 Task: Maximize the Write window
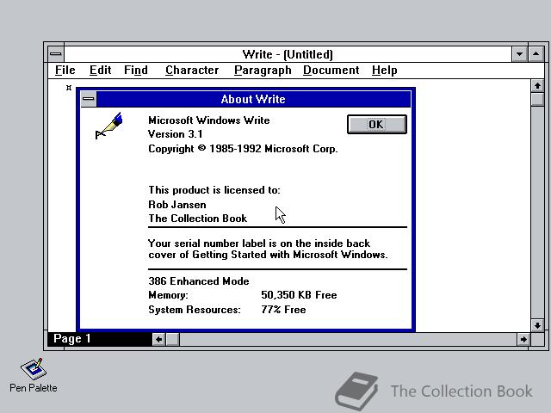536,54
